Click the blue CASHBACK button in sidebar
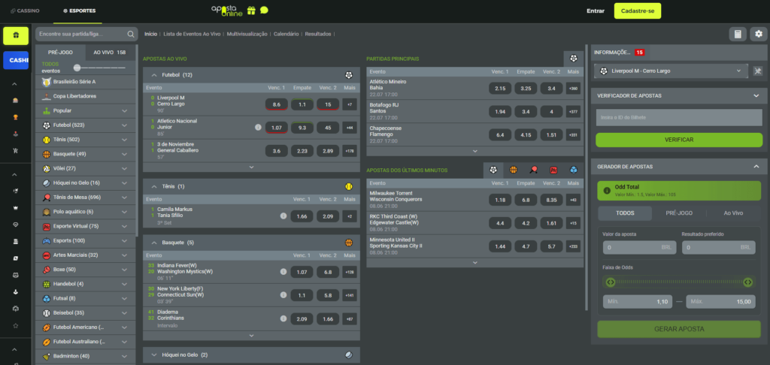This screenshot has height=365, width=770. click(x=16, y=60)
